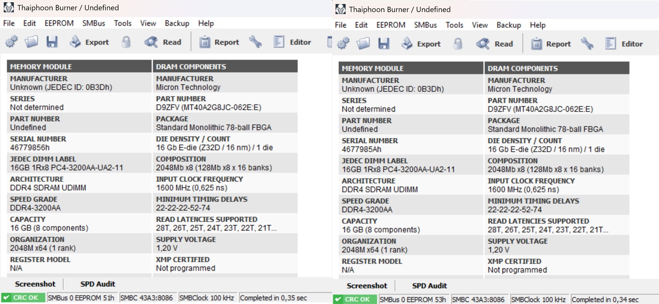Open the Backup menu in left window

pos(177,23)
